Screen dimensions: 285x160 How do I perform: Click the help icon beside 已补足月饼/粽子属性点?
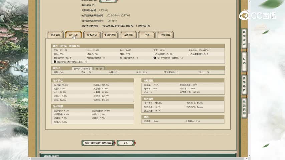[x=155, y=58]
